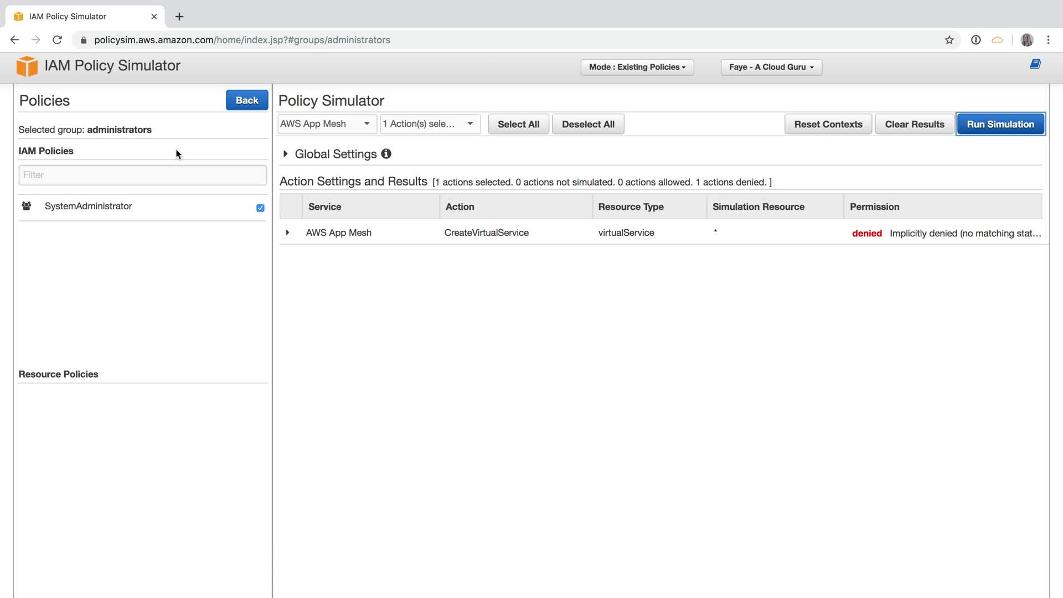Image resolution: width=1063 pixels, height=598 pixels.
Task: Reload the page in browser
Action: [57, 40]
